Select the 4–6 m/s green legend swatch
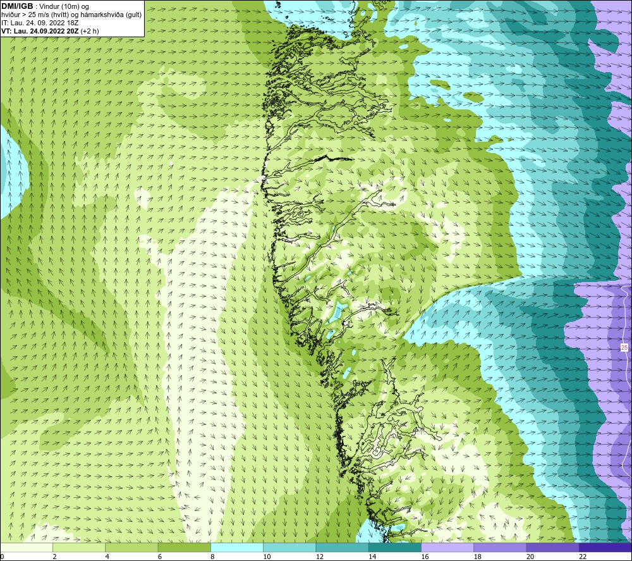The height and width of the screenshot is (561, 632). coord(131,547)
